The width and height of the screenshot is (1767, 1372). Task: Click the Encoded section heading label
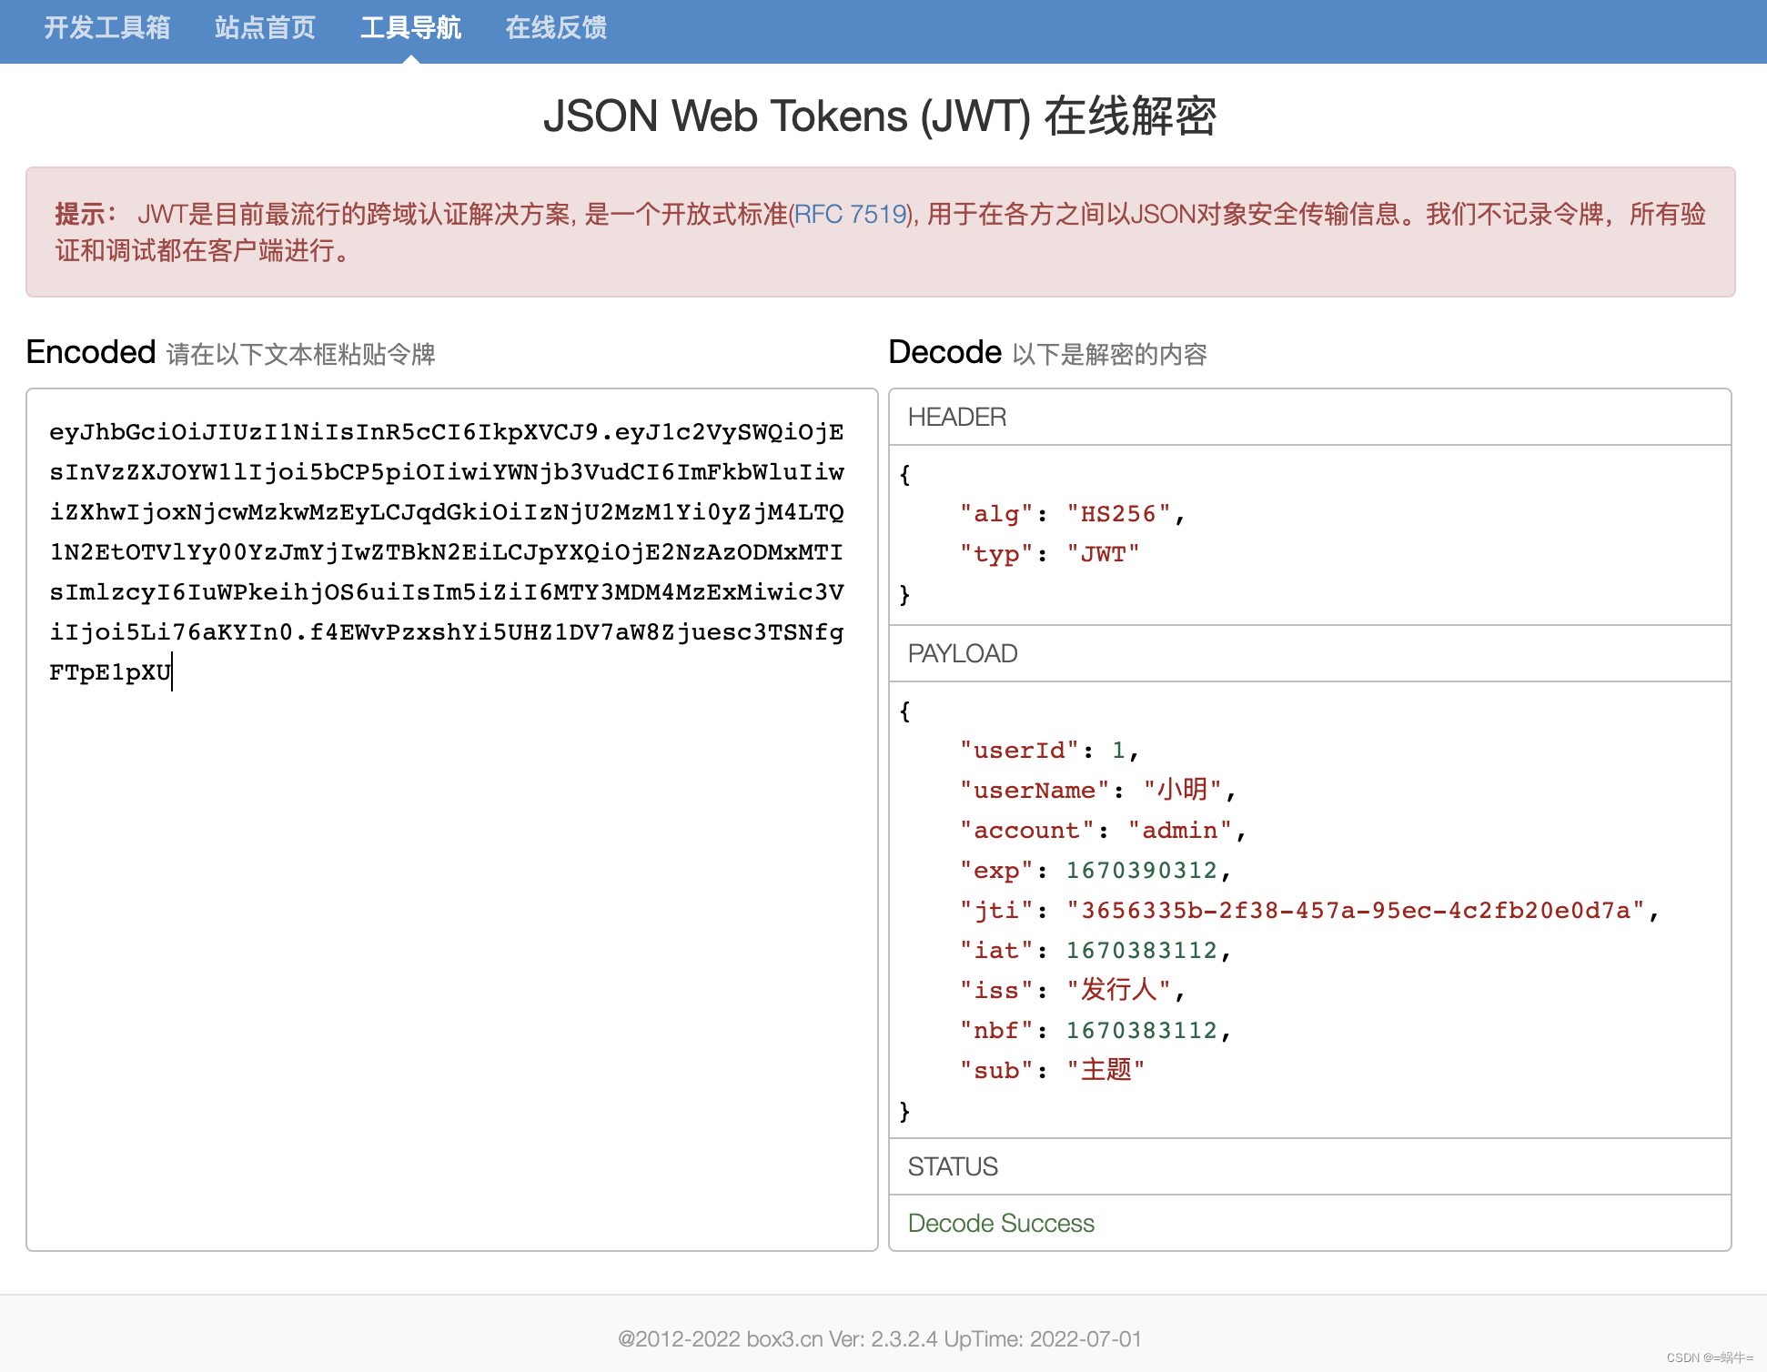[91, 353]
